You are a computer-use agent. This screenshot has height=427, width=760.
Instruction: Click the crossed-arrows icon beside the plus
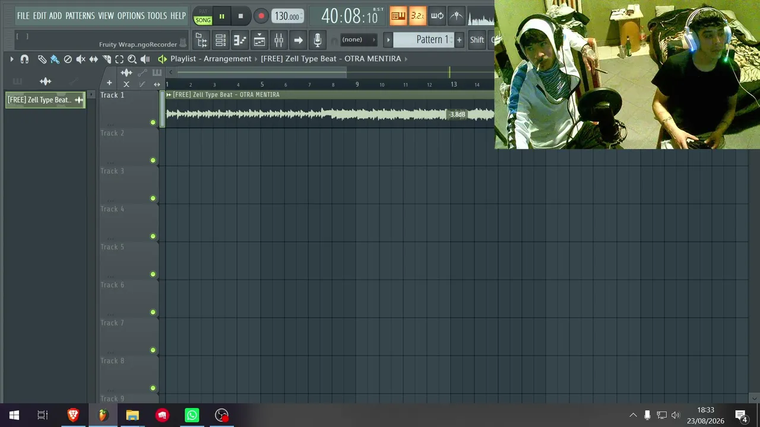(126, 84)
